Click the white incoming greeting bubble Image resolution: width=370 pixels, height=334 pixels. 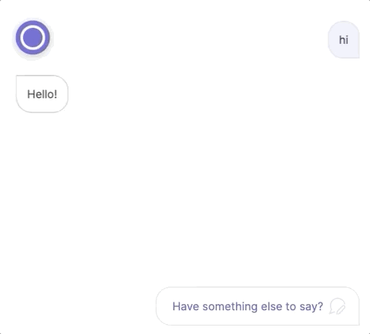(x=42, y=94)
